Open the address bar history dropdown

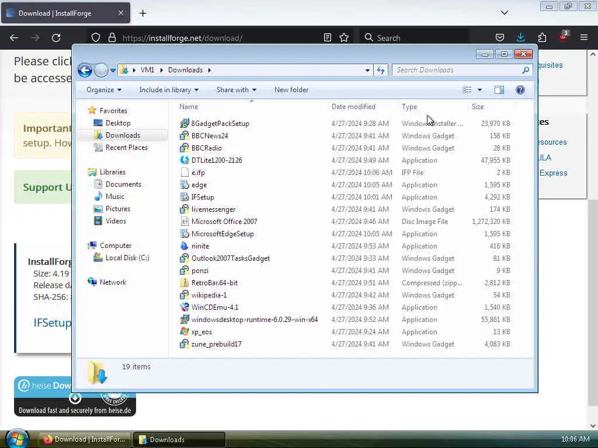point(367,70)
